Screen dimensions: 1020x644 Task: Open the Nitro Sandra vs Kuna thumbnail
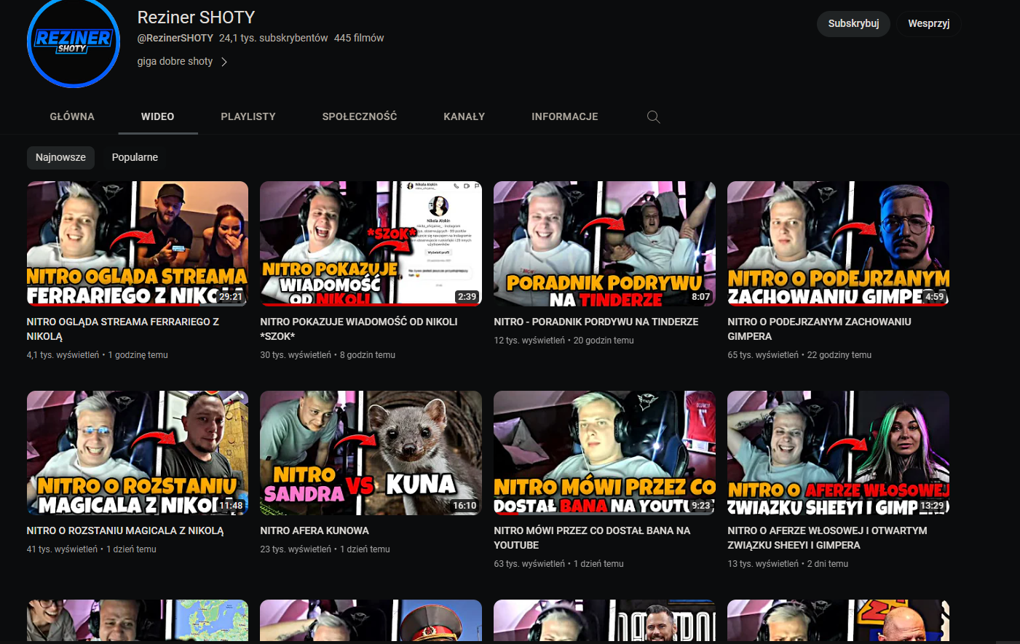(x=371, y=453)
